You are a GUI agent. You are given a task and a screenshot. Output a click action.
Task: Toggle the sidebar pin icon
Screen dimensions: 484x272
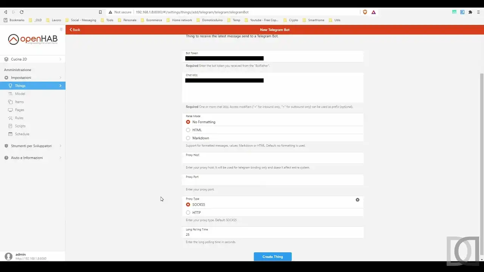[61, 29]
